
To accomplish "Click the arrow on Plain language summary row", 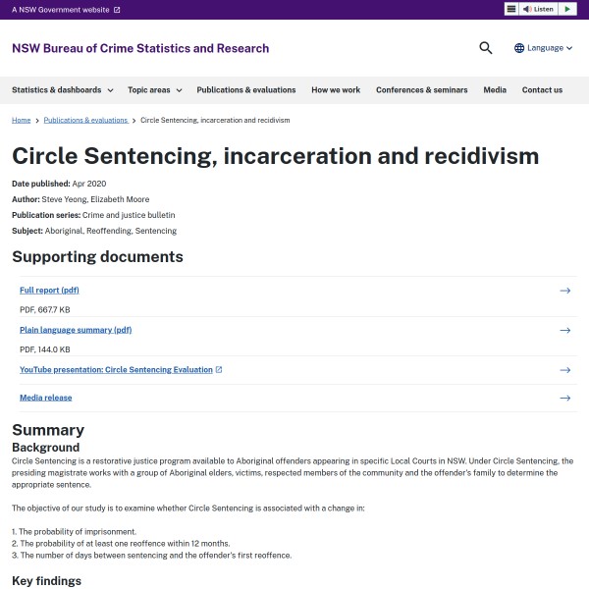I will pyautogui.click(x=564, y=330).
